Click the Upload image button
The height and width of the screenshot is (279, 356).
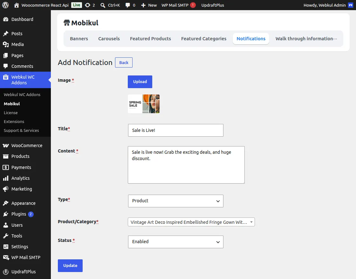coord(140,82)
